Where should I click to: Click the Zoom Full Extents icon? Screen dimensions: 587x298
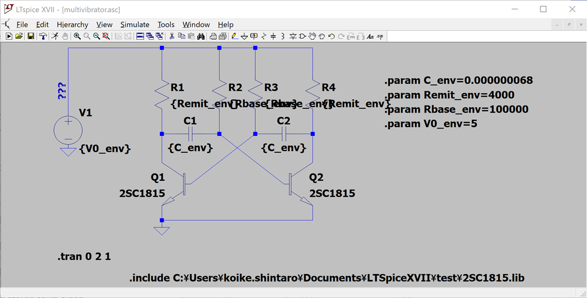click(x=106, y=36)
